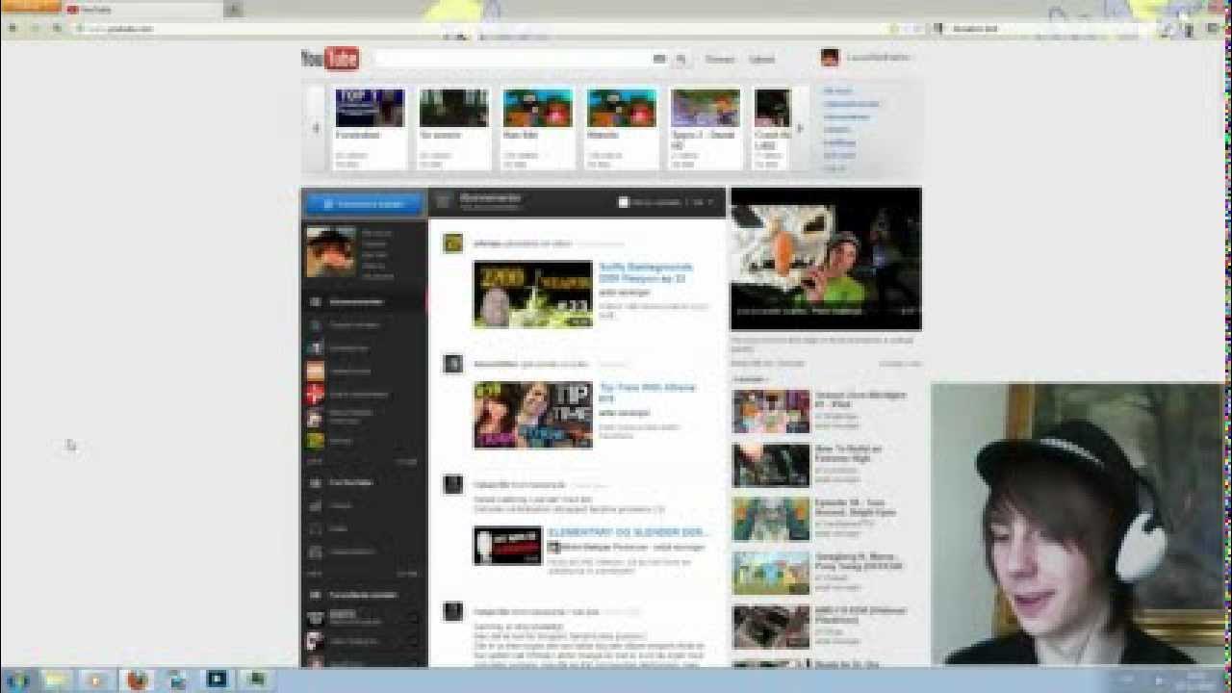The image size is (1232, 693).
Task: Click the red plus channel icon in the sidebar
Action: [x=315, y=394]
